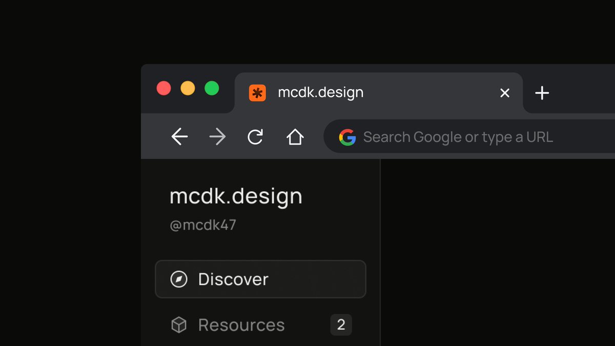Reload the page with refresh icon
This screenshot has width=615, height=346.
(x=255, y=137)
